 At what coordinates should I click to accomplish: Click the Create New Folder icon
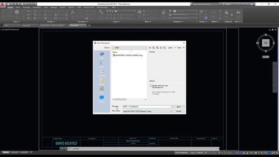164,48
